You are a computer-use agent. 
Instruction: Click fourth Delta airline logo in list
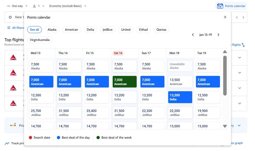tap(13, 103)
